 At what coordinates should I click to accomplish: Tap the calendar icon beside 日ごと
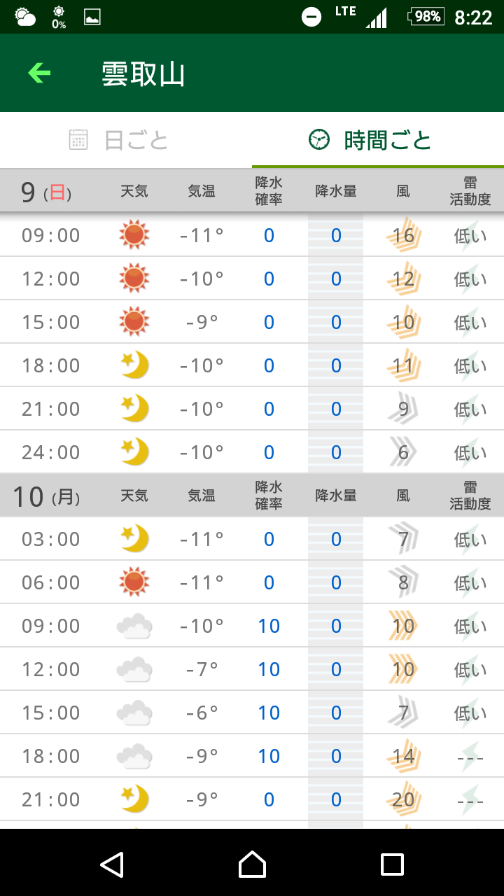point(78,140)
